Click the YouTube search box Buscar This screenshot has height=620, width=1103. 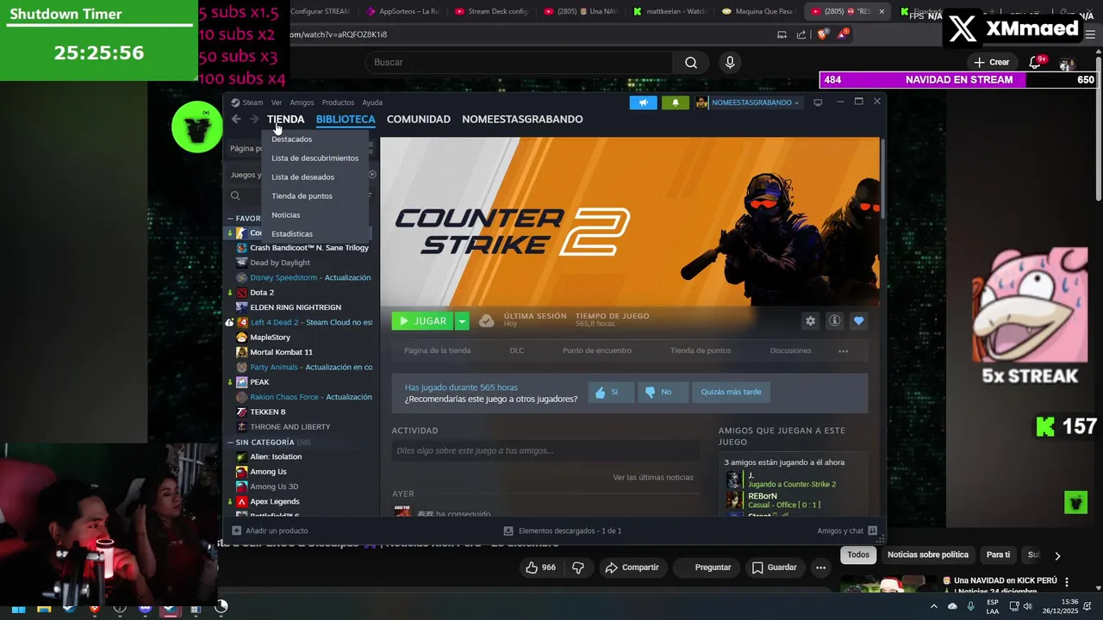(519, 62)
